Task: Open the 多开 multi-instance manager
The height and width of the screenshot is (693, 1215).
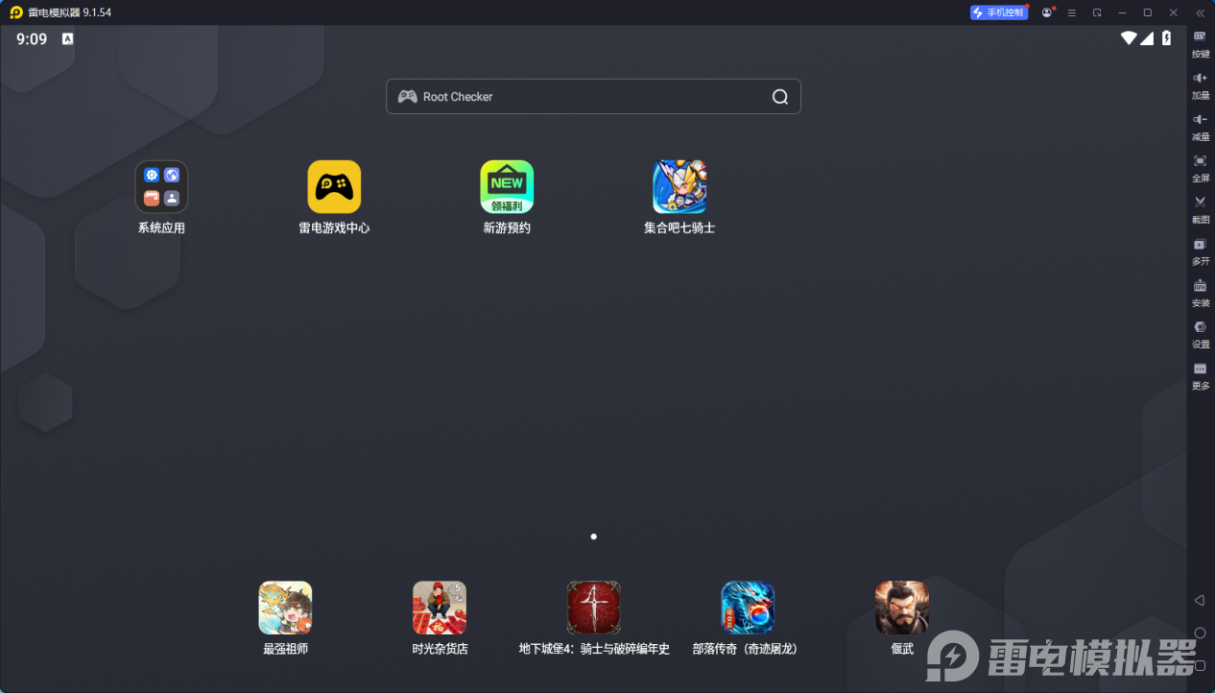Action: (1200, 251)
